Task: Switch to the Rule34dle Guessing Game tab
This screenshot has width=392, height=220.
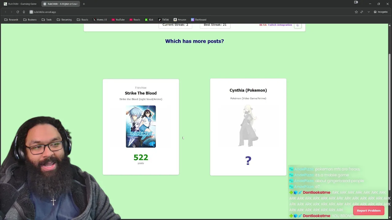Action: (20, 4)
